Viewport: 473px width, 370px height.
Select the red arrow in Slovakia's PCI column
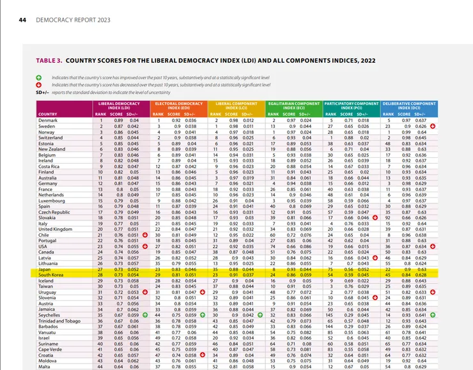click(375, 217)
